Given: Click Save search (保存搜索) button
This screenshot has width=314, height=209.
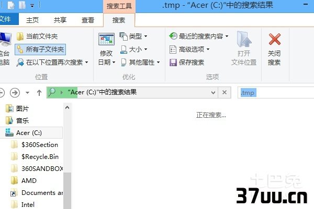Looking at the screenshot, I should point(187,63).
